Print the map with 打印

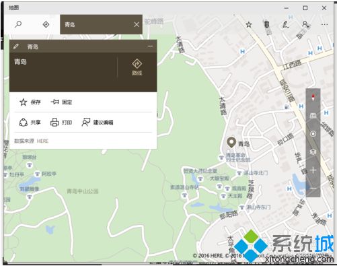(x=61, y=123)
